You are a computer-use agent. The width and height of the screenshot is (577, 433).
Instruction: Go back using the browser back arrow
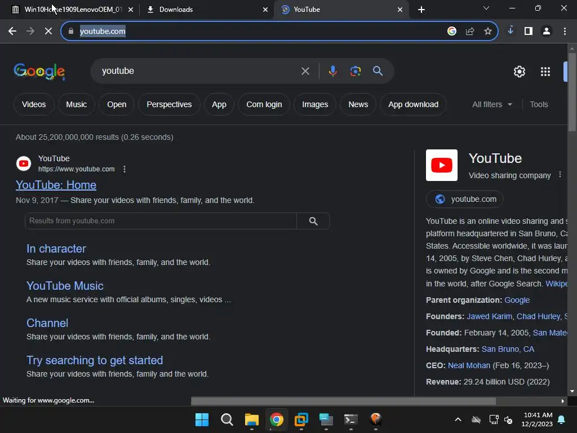click(x=12, y=32)
